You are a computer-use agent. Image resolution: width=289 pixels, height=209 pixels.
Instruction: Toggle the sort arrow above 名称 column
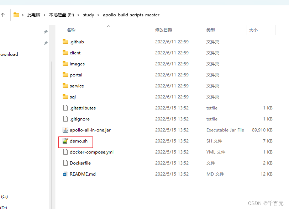109,26
